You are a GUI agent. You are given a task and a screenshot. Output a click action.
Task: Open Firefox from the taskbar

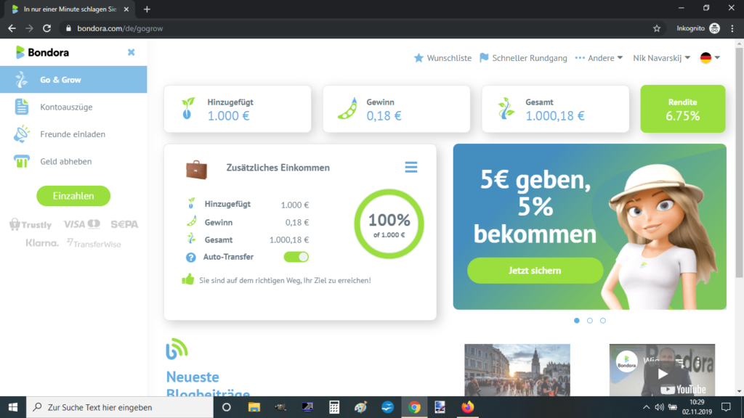click(x=467, y=407)
